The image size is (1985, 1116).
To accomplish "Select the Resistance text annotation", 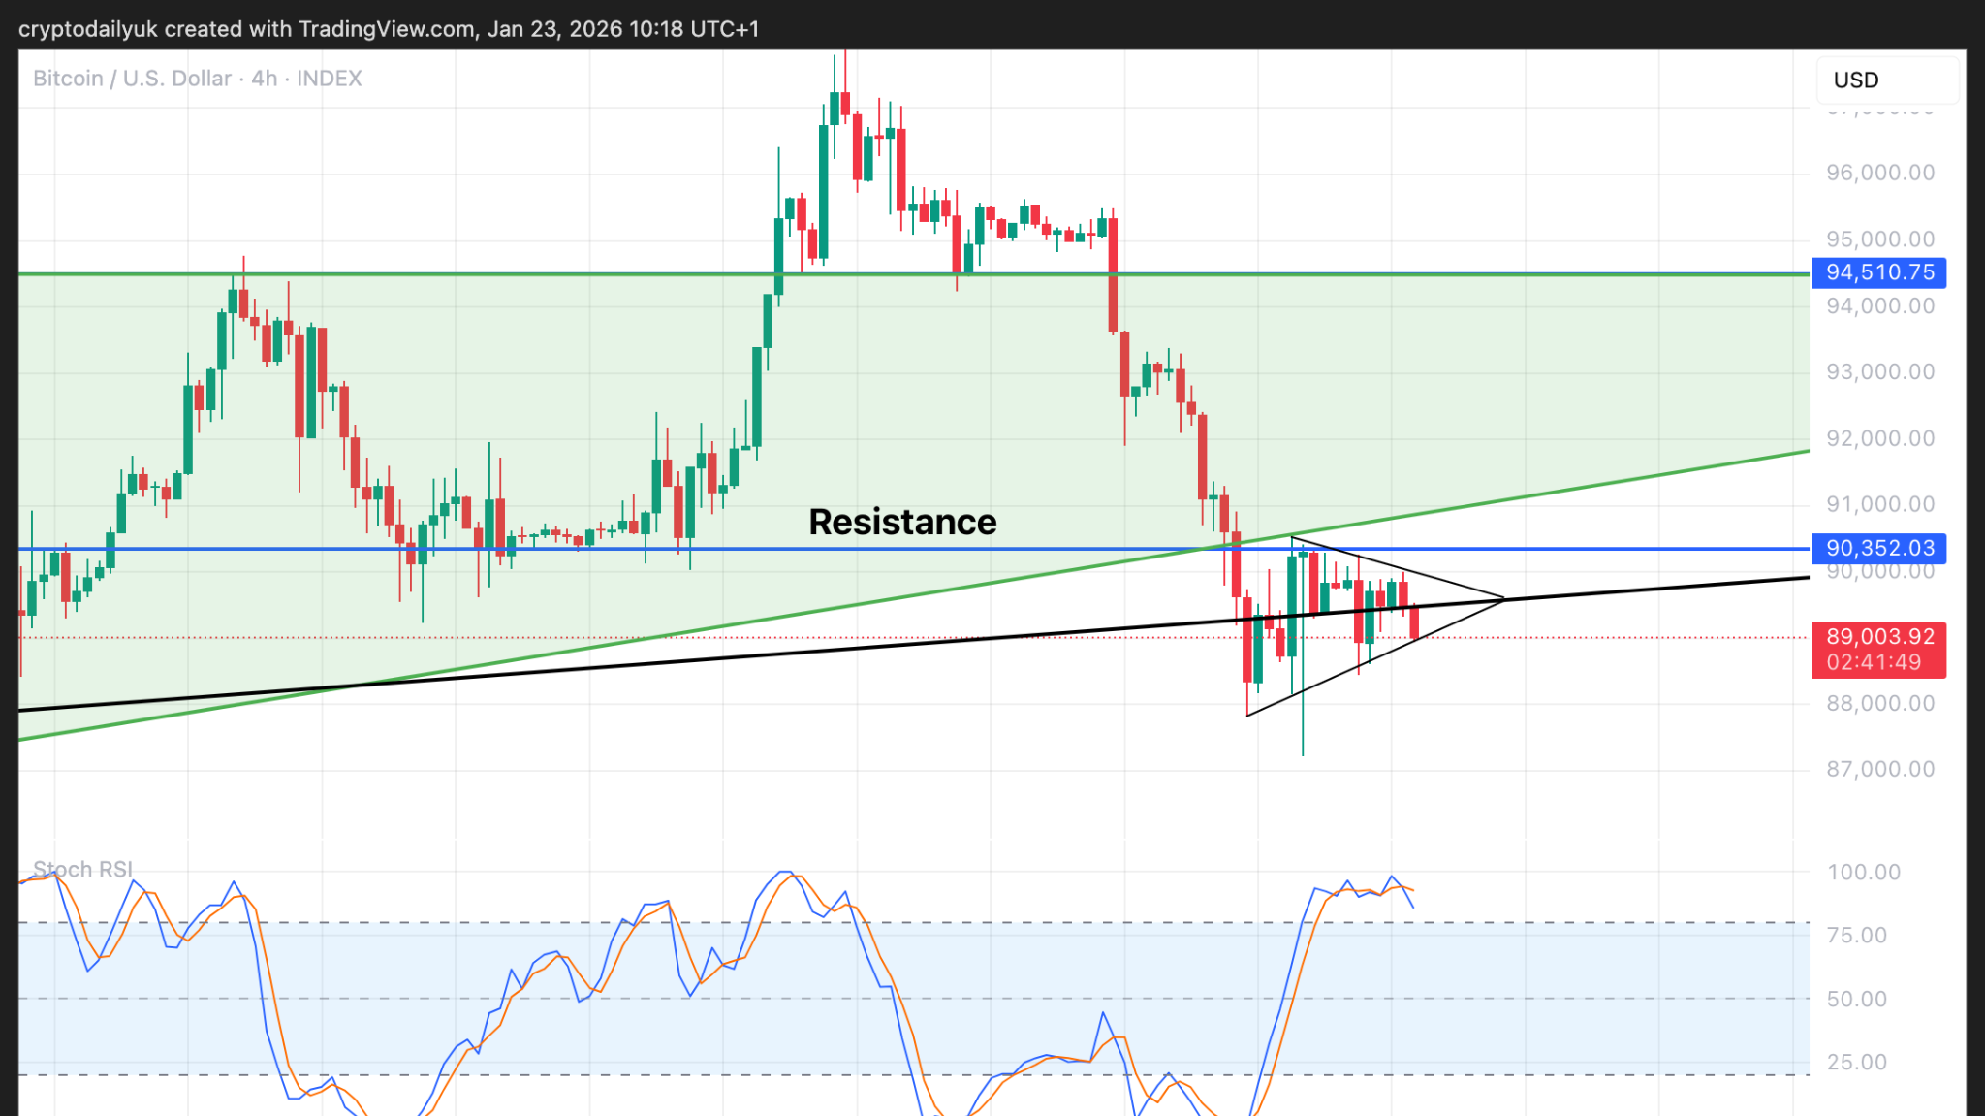I will coord(902,523).
